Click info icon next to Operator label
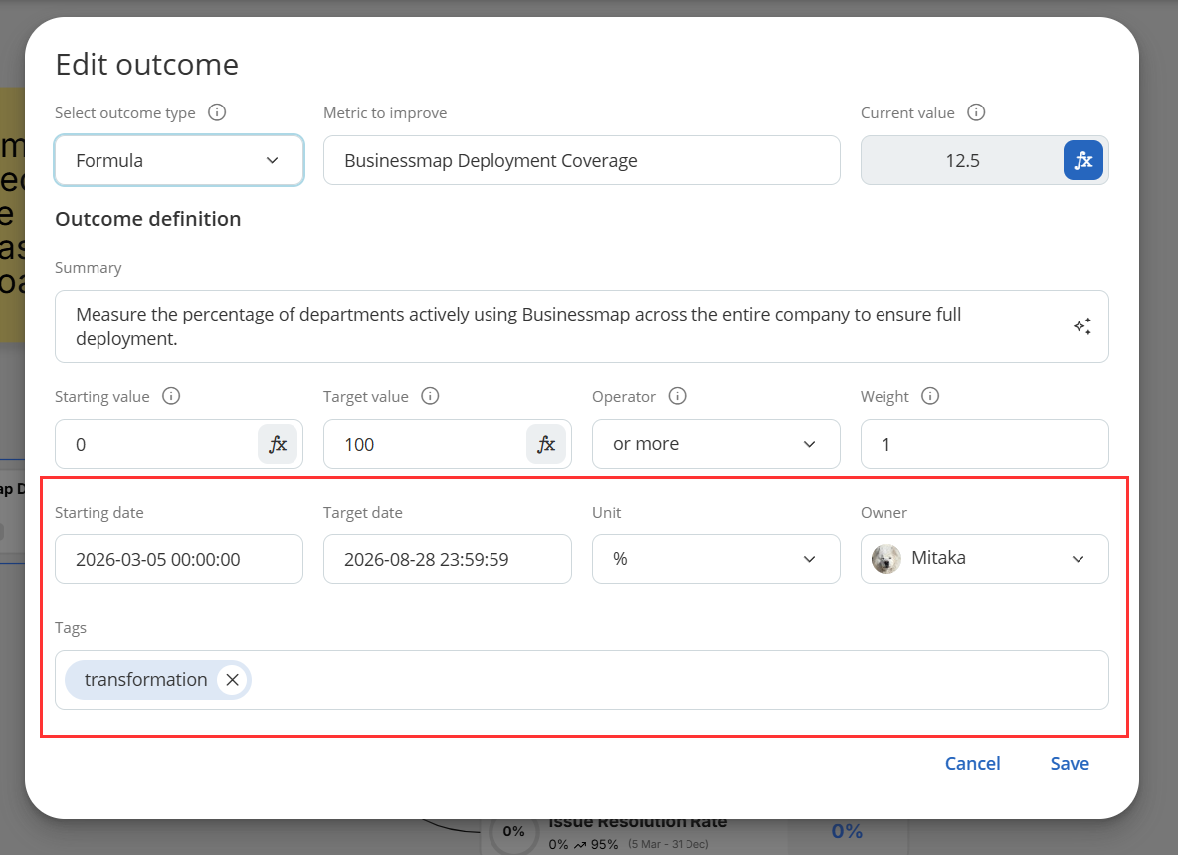The height and width of the screenshot is (855, 1178). click(678, 396)
